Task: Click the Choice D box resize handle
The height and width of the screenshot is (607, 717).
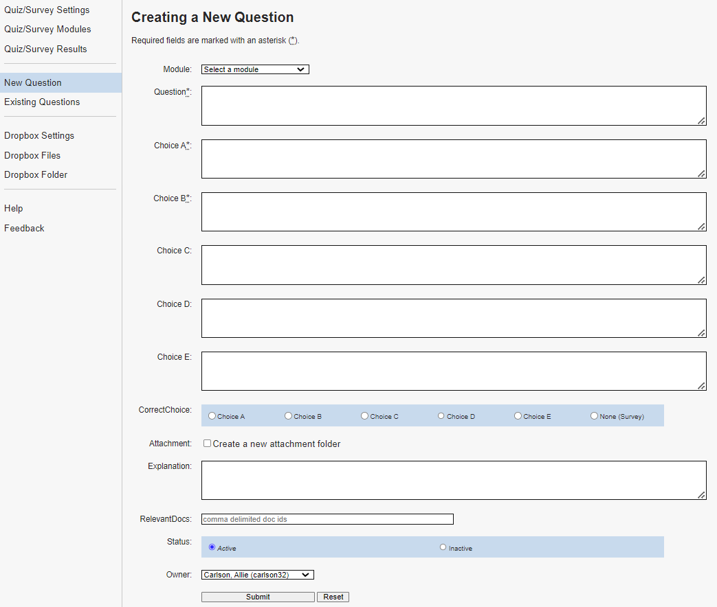Action: [701, 333]
